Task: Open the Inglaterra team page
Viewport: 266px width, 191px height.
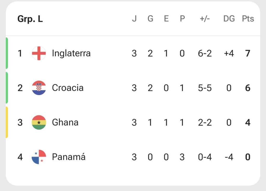Action: 71,53
